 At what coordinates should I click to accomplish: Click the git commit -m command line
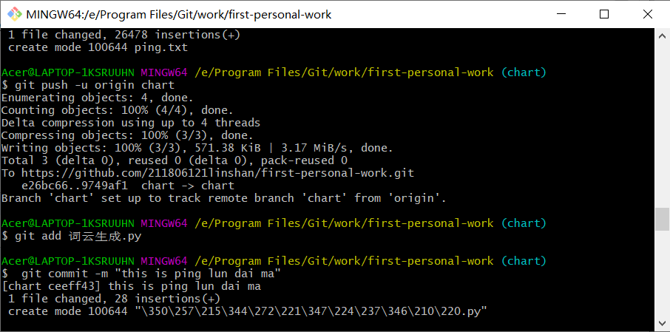(151, 274)
